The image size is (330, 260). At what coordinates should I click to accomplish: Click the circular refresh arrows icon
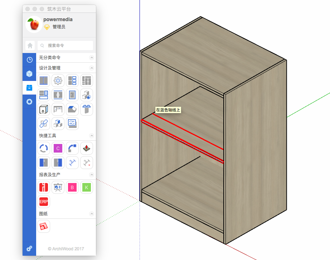click(44, 148)
